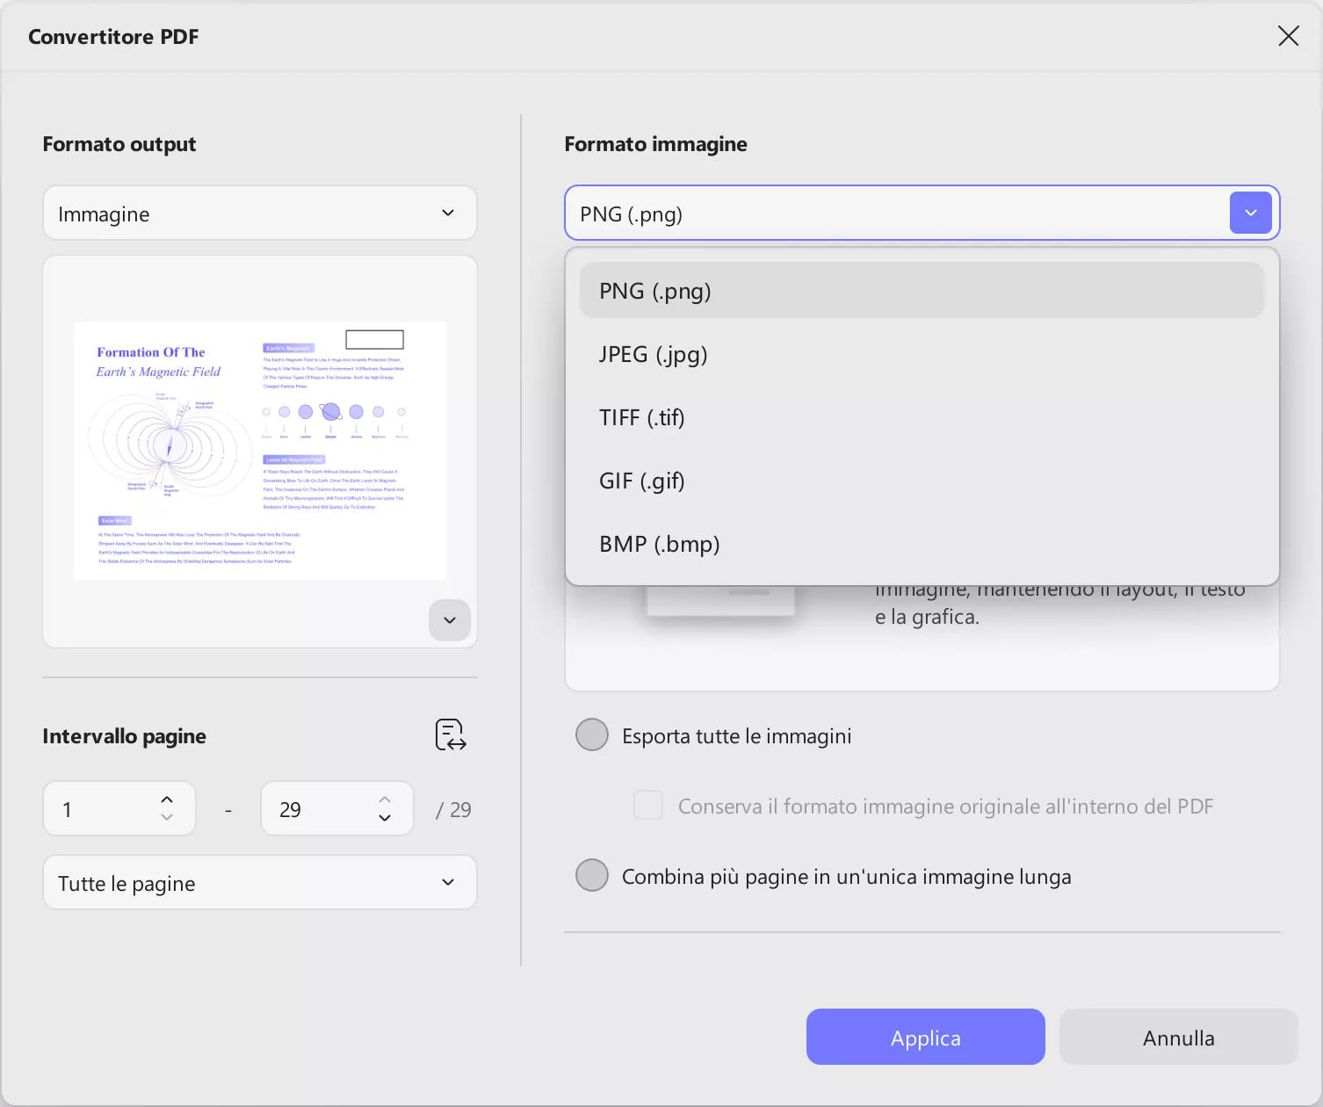This screenshot has width=1323, height=1107.
Task: Select BMP (.bmp) from the format options
Action: (659, 544)
